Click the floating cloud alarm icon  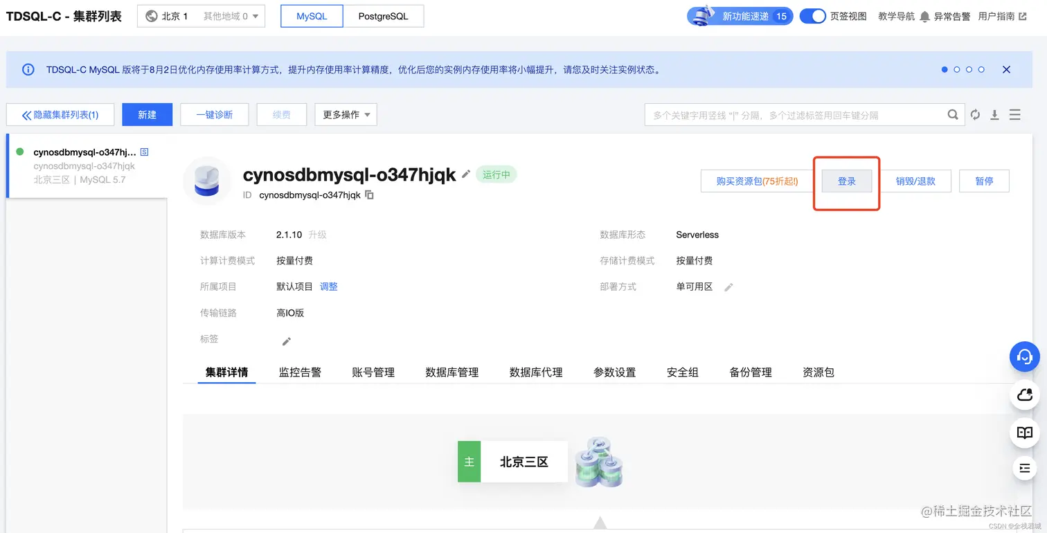point(1025,395)
